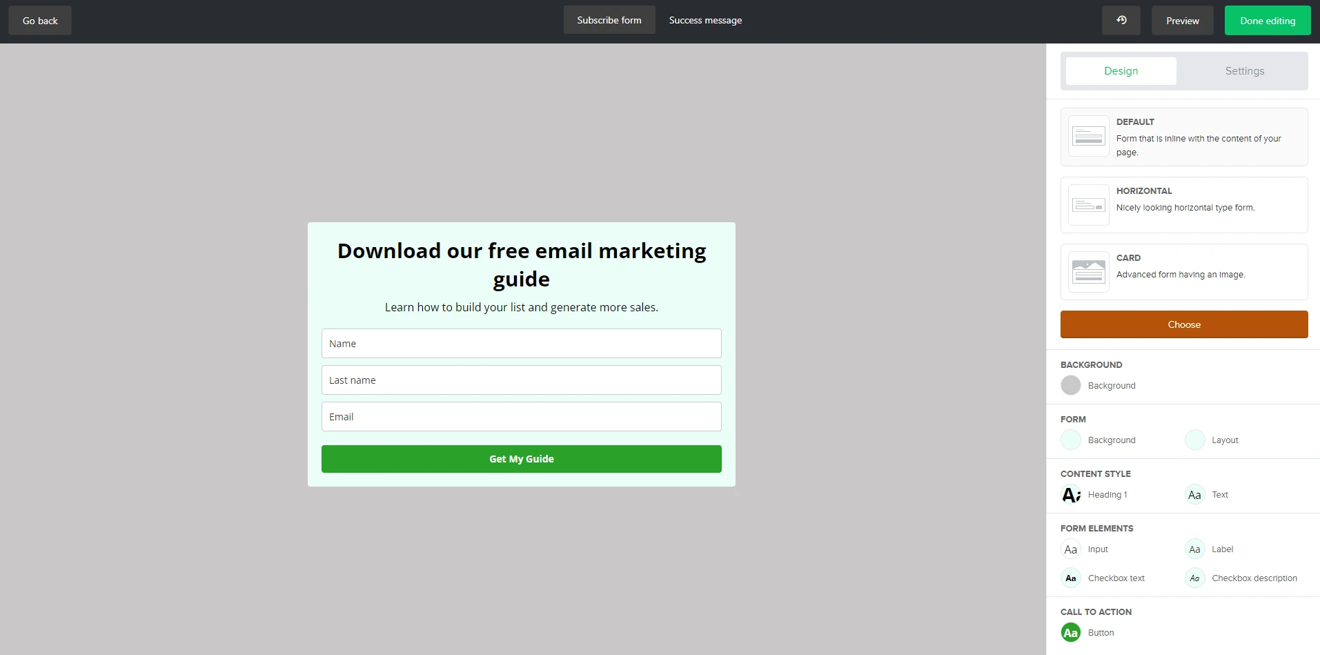Click the Email input field
Image resolution: width=1320 pixels, height=655 pixels.
521,417
